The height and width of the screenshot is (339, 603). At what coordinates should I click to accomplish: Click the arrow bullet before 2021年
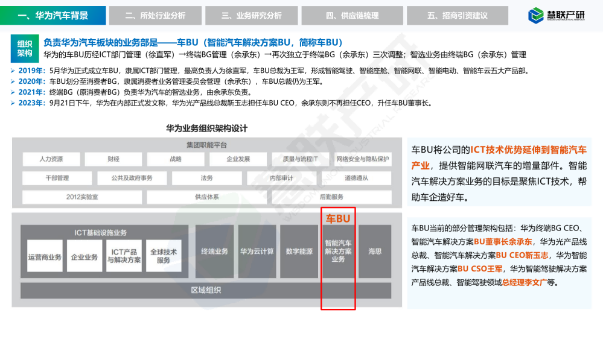[13, 92]
